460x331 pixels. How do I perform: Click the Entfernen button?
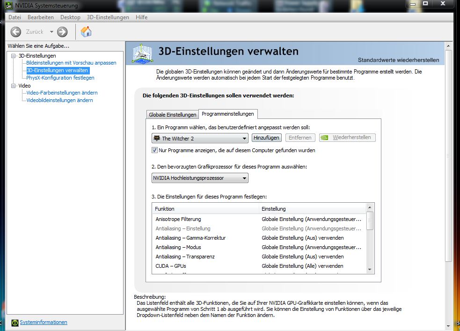tap(300, 137)
